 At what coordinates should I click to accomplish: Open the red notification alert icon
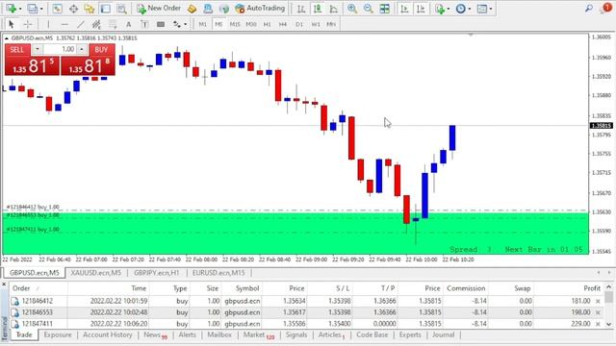pos(606,8)
